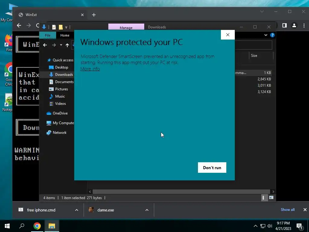The image size is (309, 232).
Task: Go back in Chrome
Action: 19,25
